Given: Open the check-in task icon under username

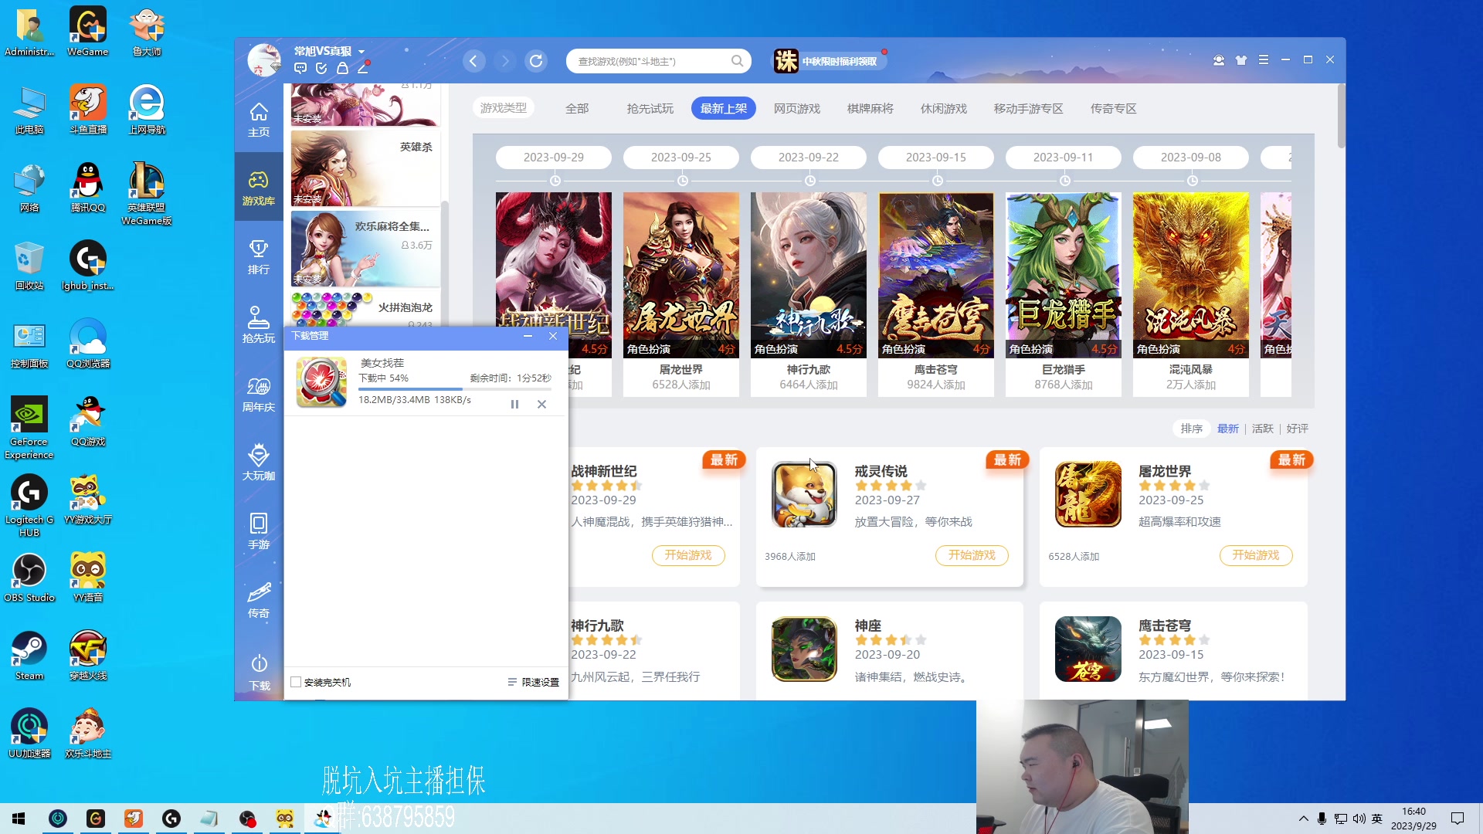Looking at the screenshot, I should point(321,69).
